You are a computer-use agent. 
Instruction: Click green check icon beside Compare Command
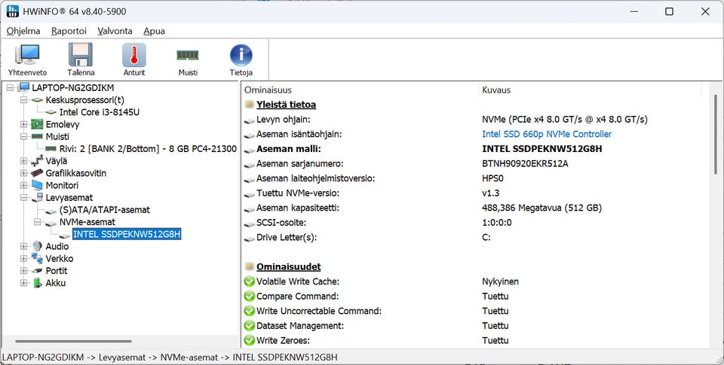pyautogui.click(x=250, y=296)
